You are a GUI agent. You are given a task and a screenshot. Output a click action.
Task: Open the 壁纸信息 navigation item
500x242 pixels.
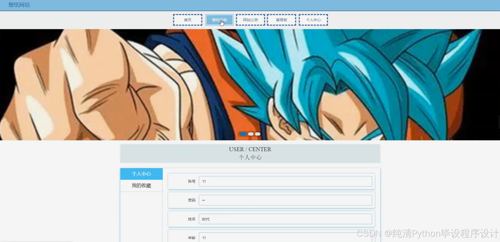[x=219, y=20]
